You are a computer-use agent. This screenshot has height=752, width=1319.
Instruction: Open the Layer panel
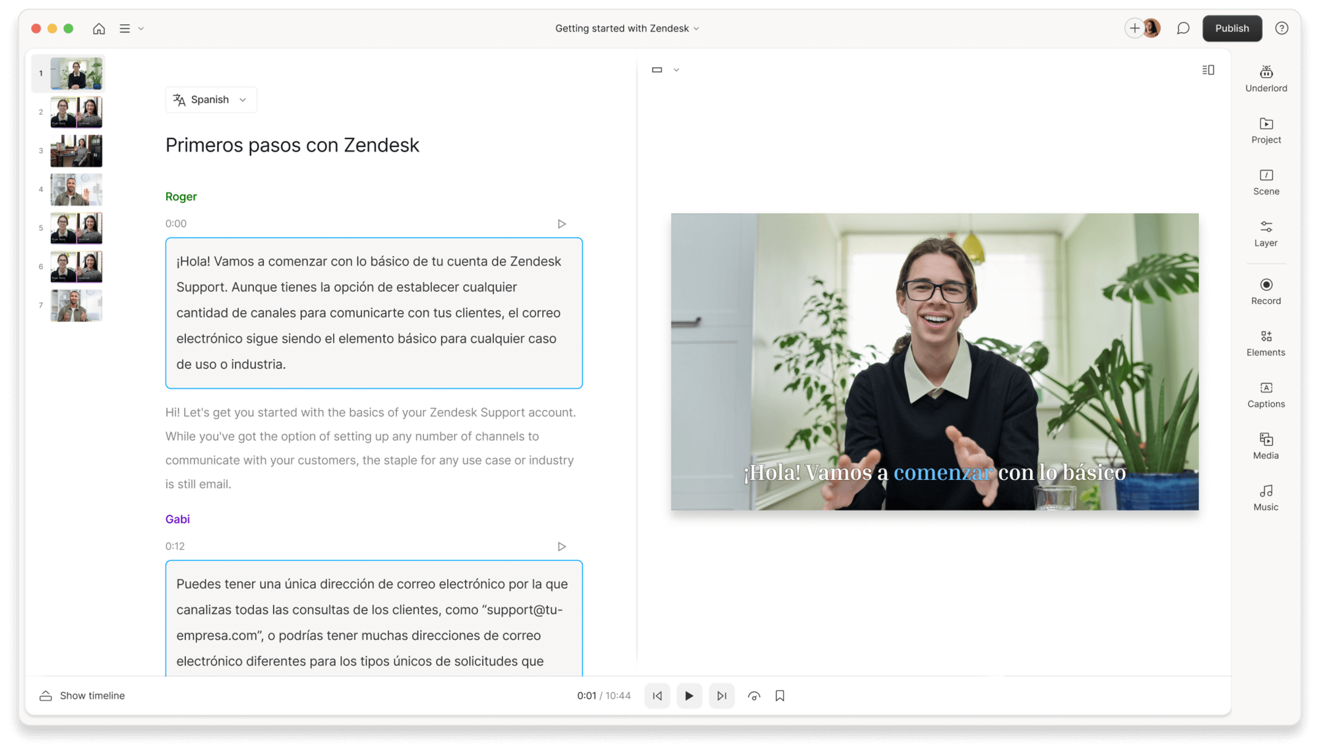tap(1266, 234)
